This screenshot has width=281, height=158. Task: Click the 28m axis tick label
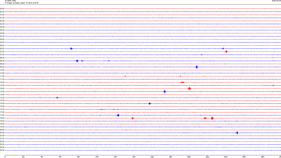point(263,157)
